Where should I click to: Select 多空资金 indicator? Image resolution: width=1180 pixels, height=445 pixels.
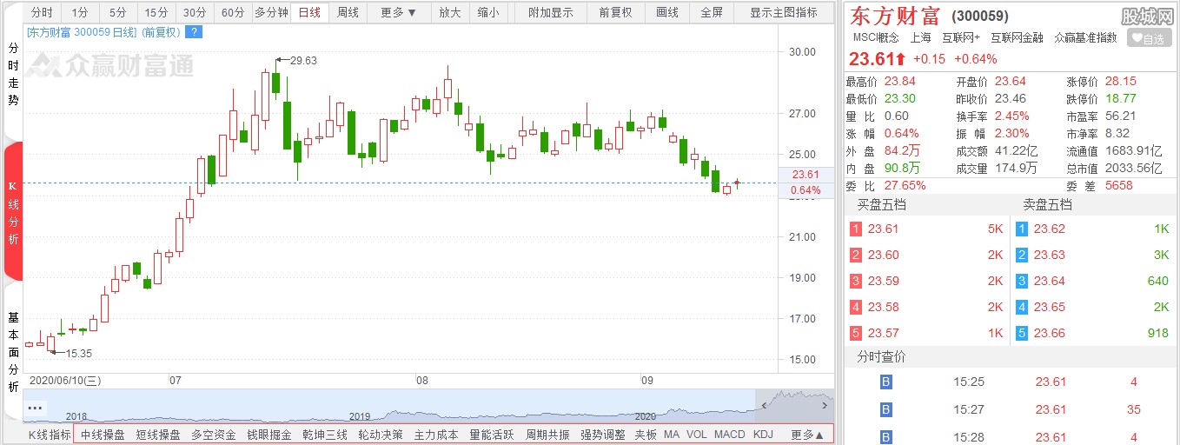(214, 435)
